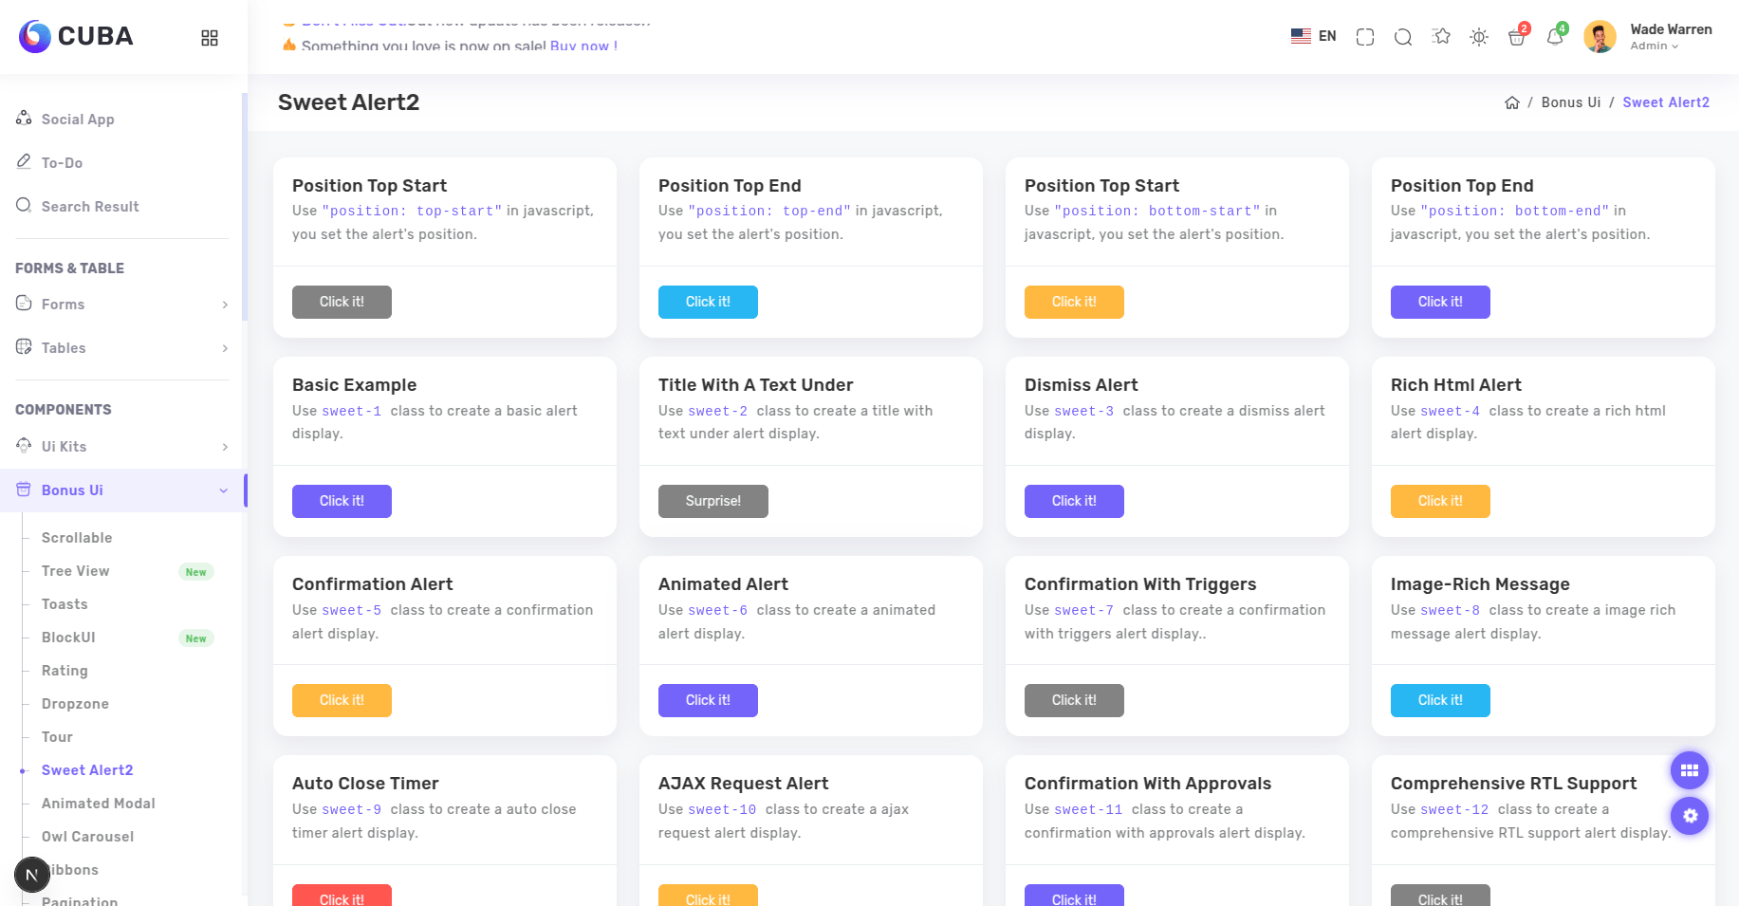Click it! under Confirmation With Approvals
Screen dimensions: 1739x906
(1074, 896)
